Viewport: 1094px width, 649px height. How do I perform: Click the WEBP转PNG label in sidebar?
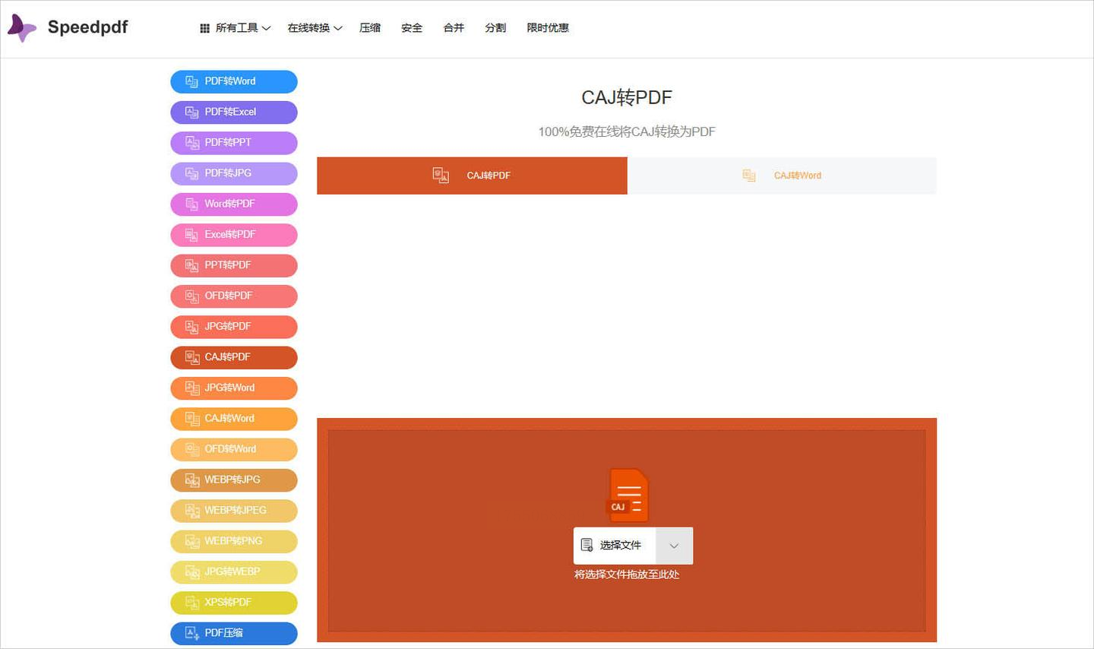pos(233,541)
